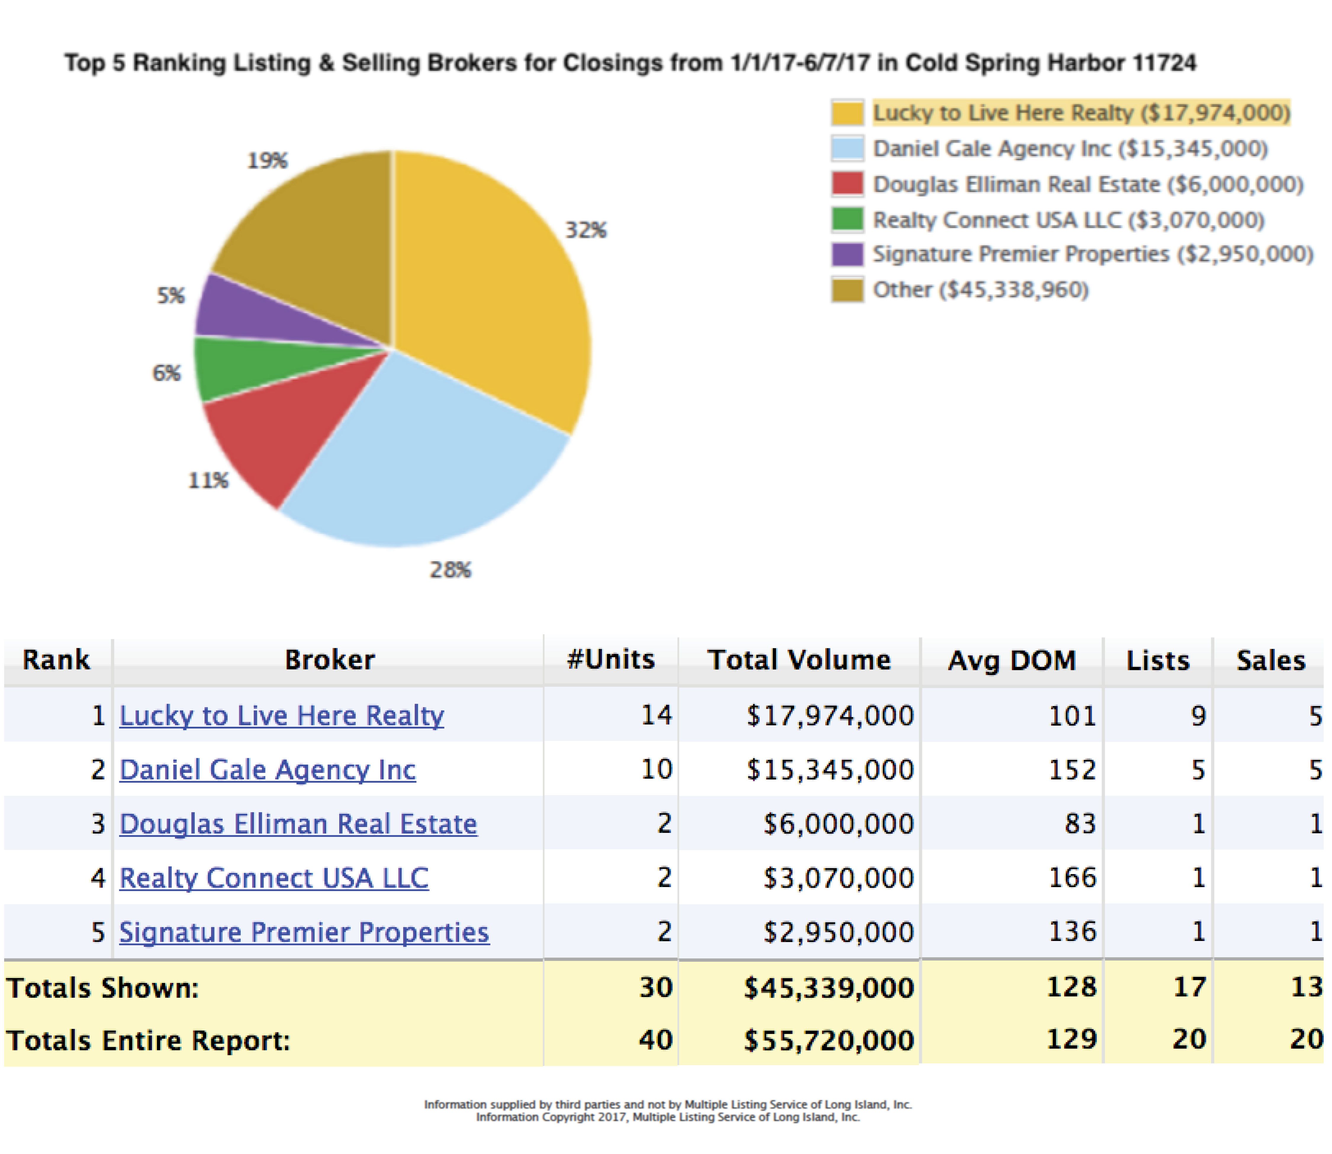The image size is (1332, 1154).
Task: Click the Totals Shown: label
Action: tap(103, 988)
